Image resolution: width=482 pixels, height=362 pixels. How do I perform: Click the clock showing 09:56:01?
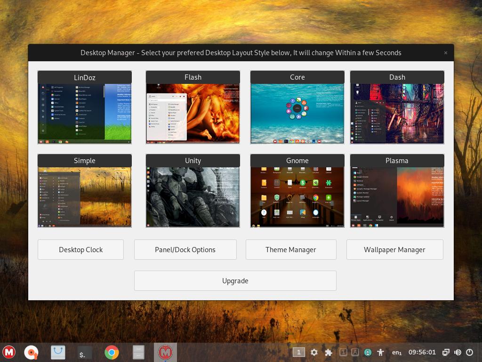pyautogui.click(x=422, y=352)
